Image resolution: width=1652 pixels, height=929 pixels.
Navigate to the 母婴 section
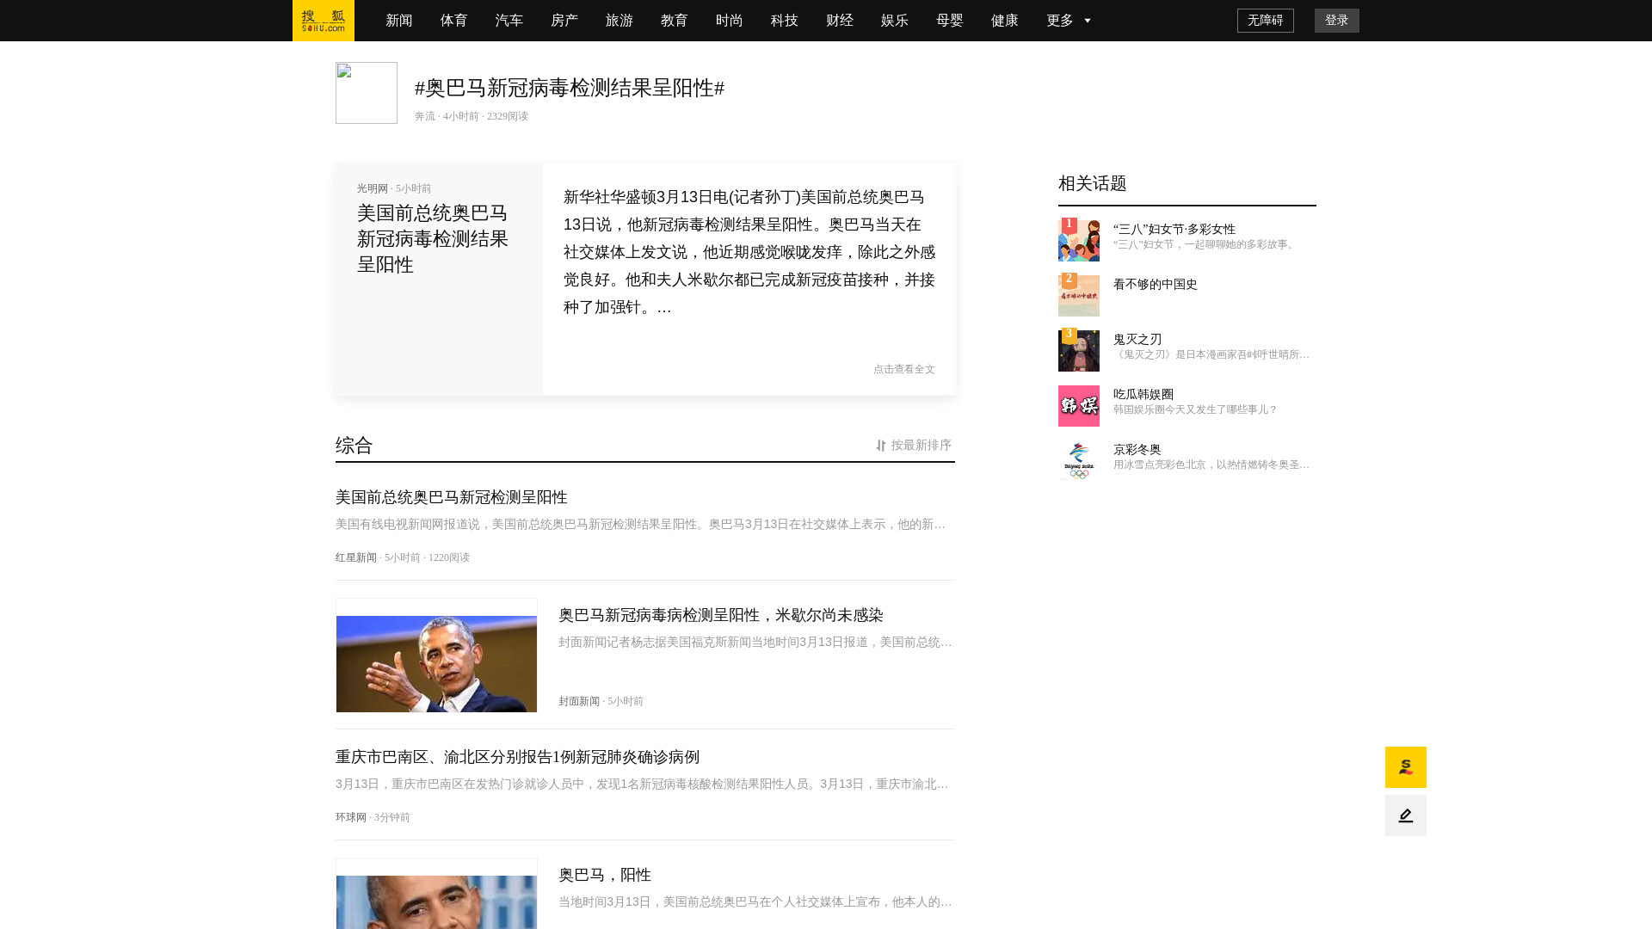tap(950, 21)
